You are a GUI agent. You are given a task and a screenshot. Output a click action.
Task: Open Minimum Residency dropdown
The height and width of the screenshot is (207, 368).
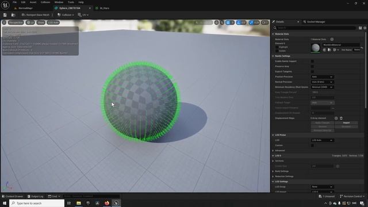coord(322,87)
